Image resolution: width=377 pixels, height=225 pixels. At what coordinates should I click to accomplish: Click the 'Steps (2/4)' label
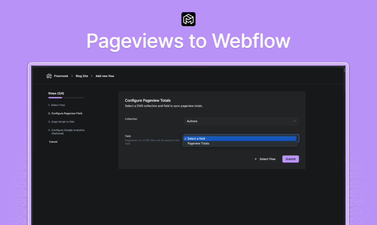56,93
